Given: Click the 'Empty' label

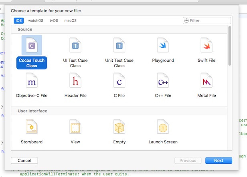Looking at the screenshot, I should click(x=119, y=142).
